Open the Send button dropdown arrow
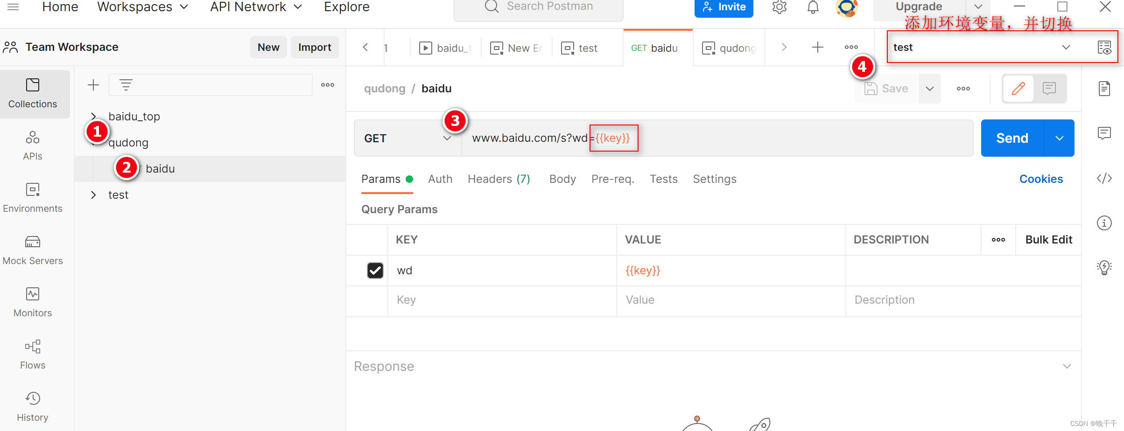Screen dimensions: 1124x431 1060,138
